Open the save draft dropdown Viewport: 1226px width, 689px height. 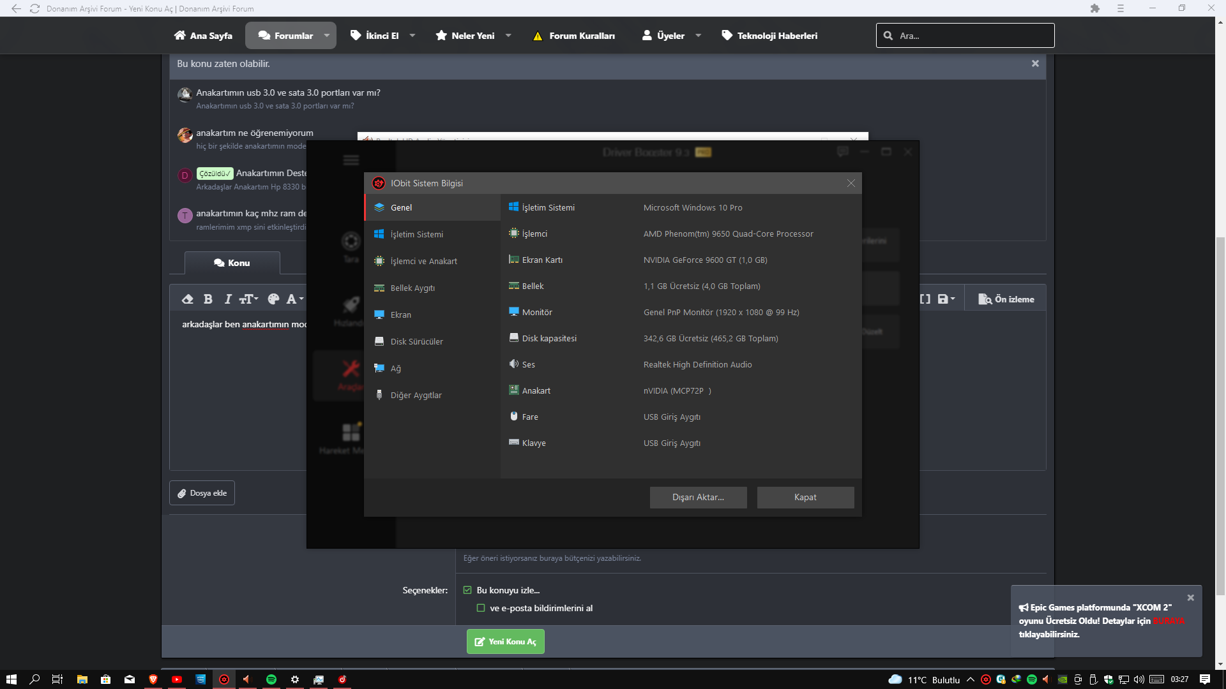pyautogui.click(x=946, y=299)
